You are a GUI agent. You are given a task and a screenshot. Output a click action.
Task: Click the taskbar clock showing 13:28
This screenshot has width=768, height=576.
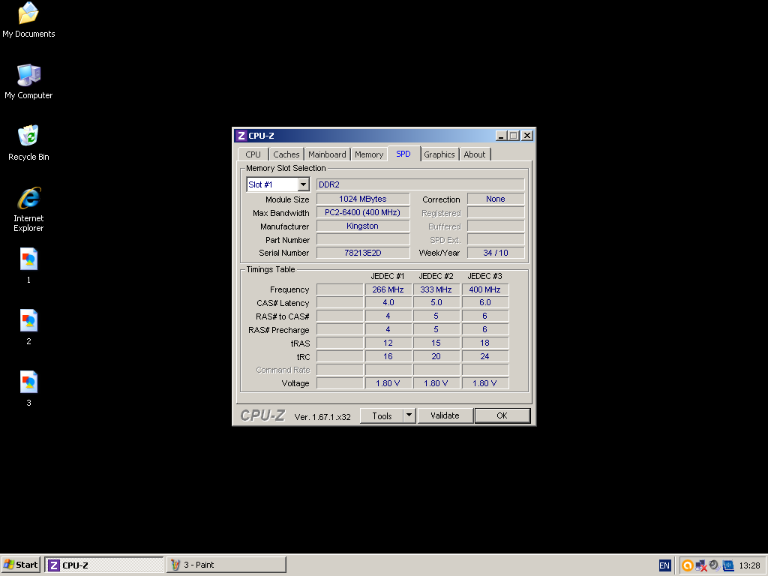pyautogui.click(x=749, y=565)
